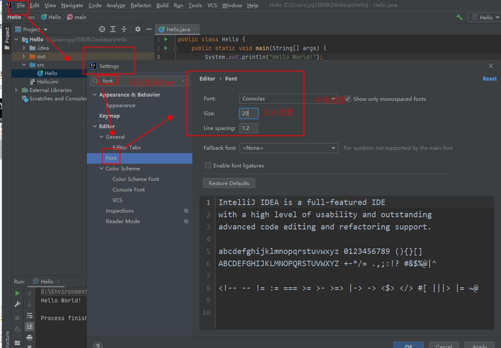
Task: Click the Expand All icon in Project panel
Action: click(113, 29)
